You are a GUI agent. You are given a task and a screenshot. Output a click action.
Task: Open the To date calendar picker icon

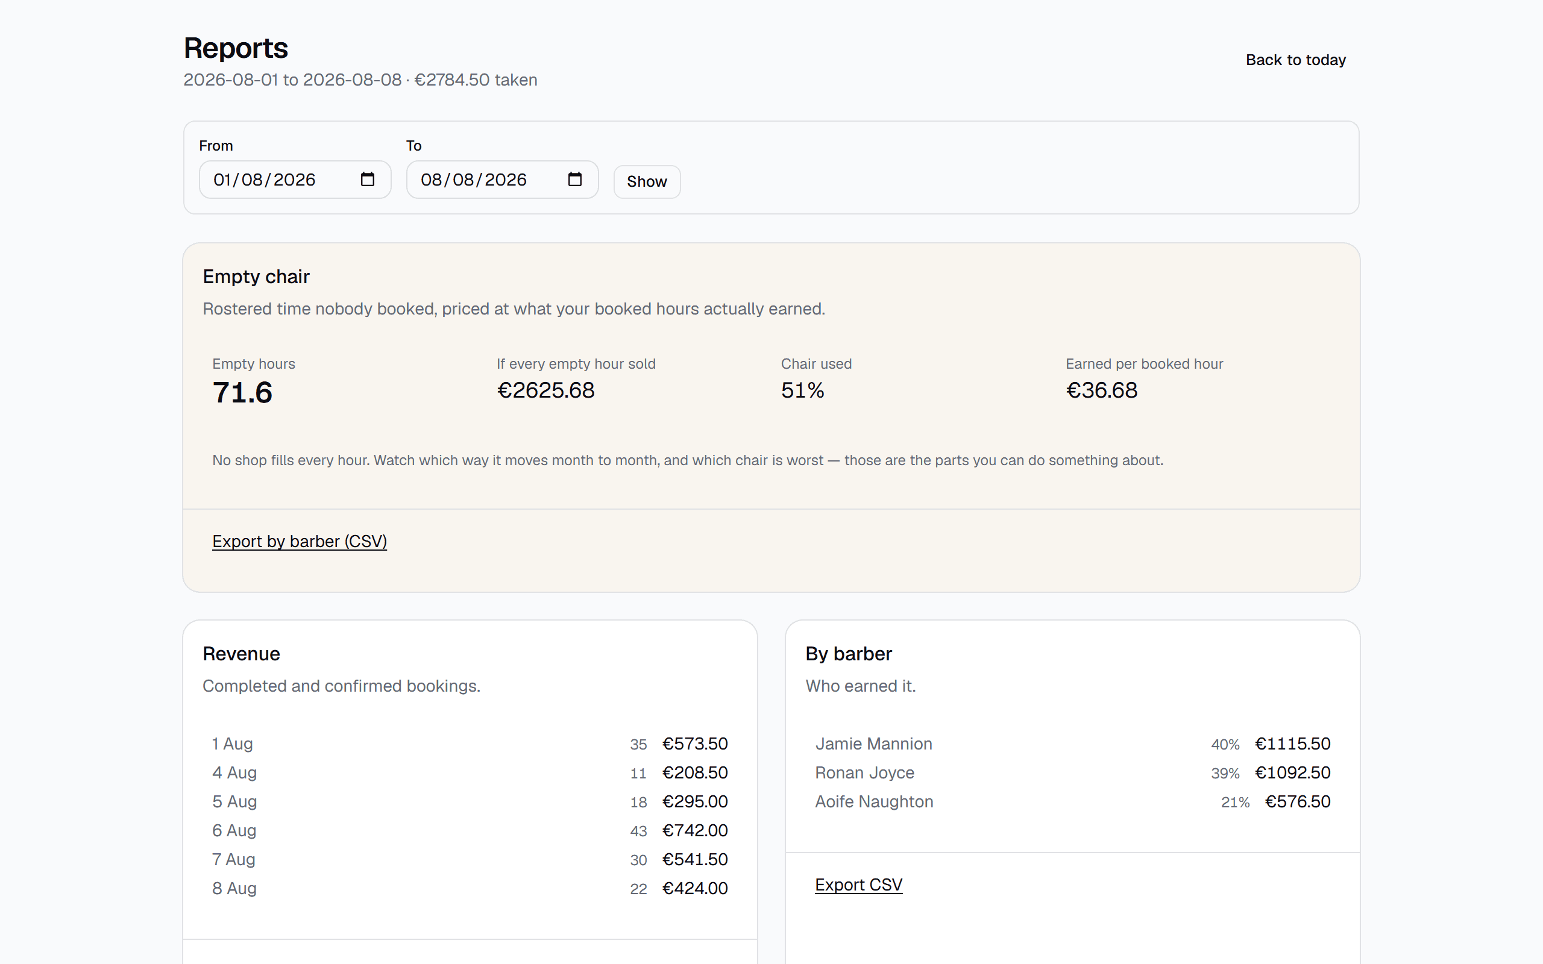[x=574, y=179]
